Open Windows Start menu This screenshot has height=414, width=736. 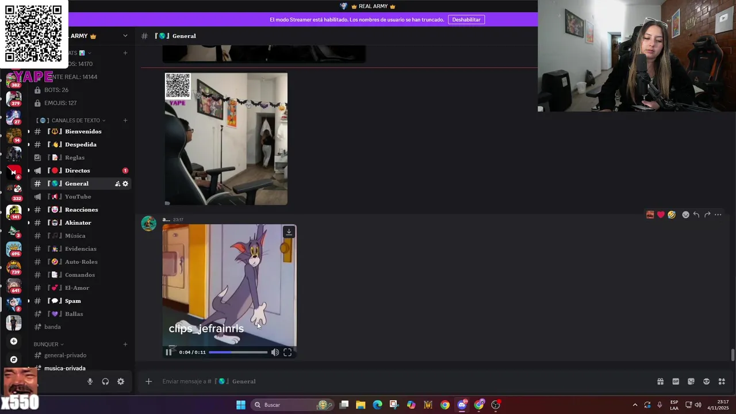click(x=241, y=405)
